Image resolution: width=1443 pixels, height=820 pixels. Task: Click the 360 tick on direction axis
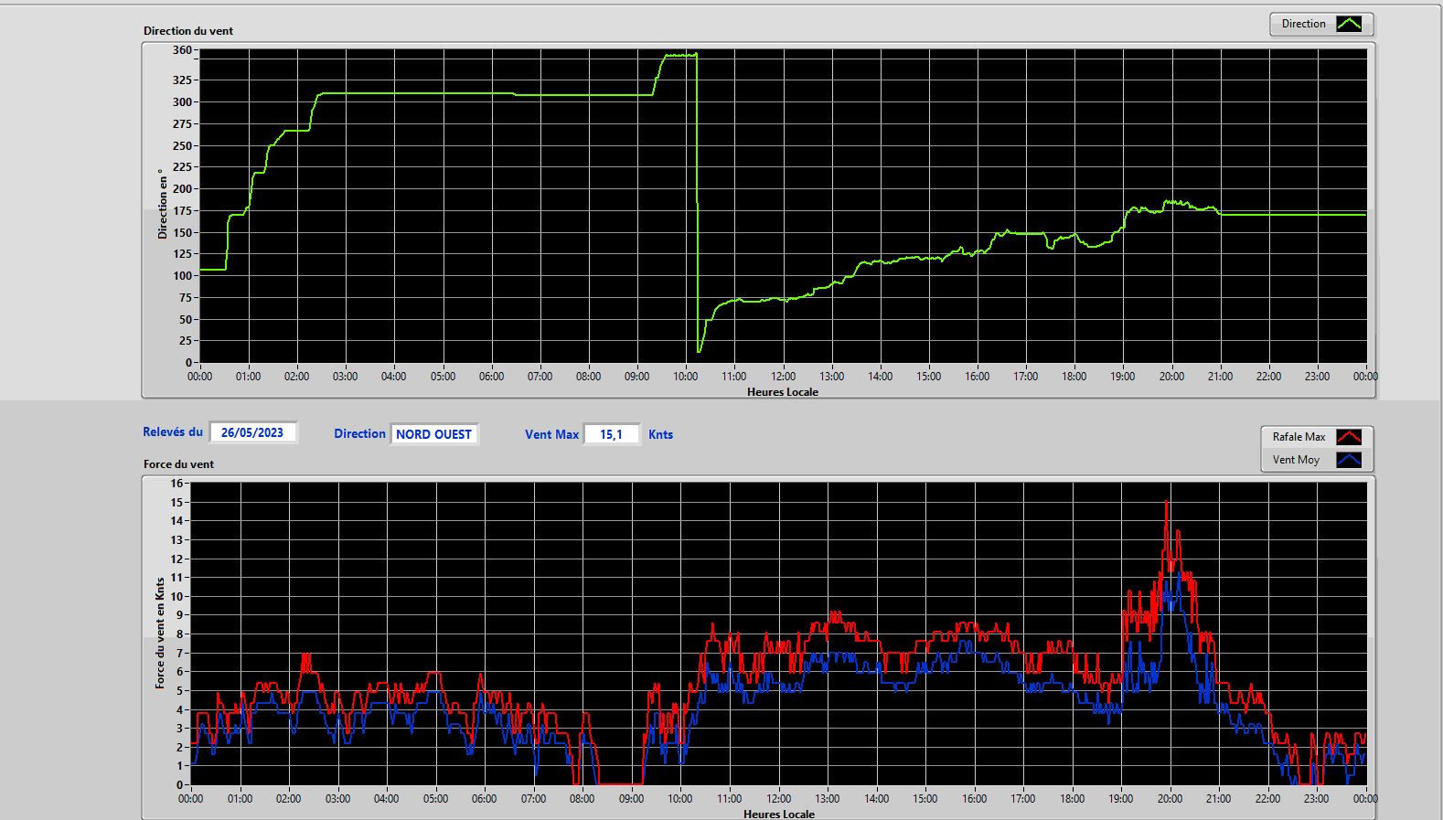[182, 50]
